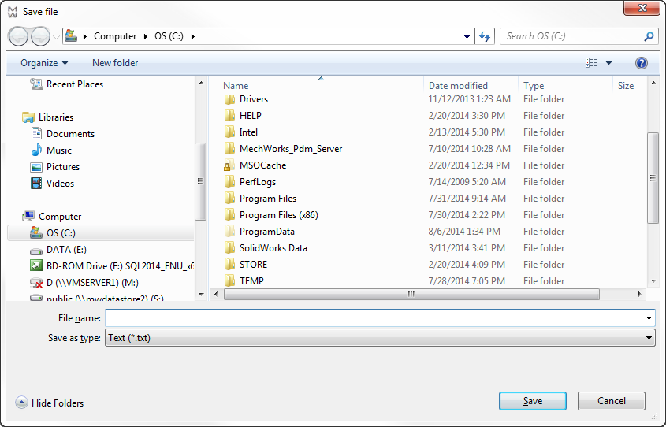Image resolution: width=666 pixels, height=427 pixels.
Task: Click the navigation pane vertical scrollbar thumb
Action: [201, 181]
